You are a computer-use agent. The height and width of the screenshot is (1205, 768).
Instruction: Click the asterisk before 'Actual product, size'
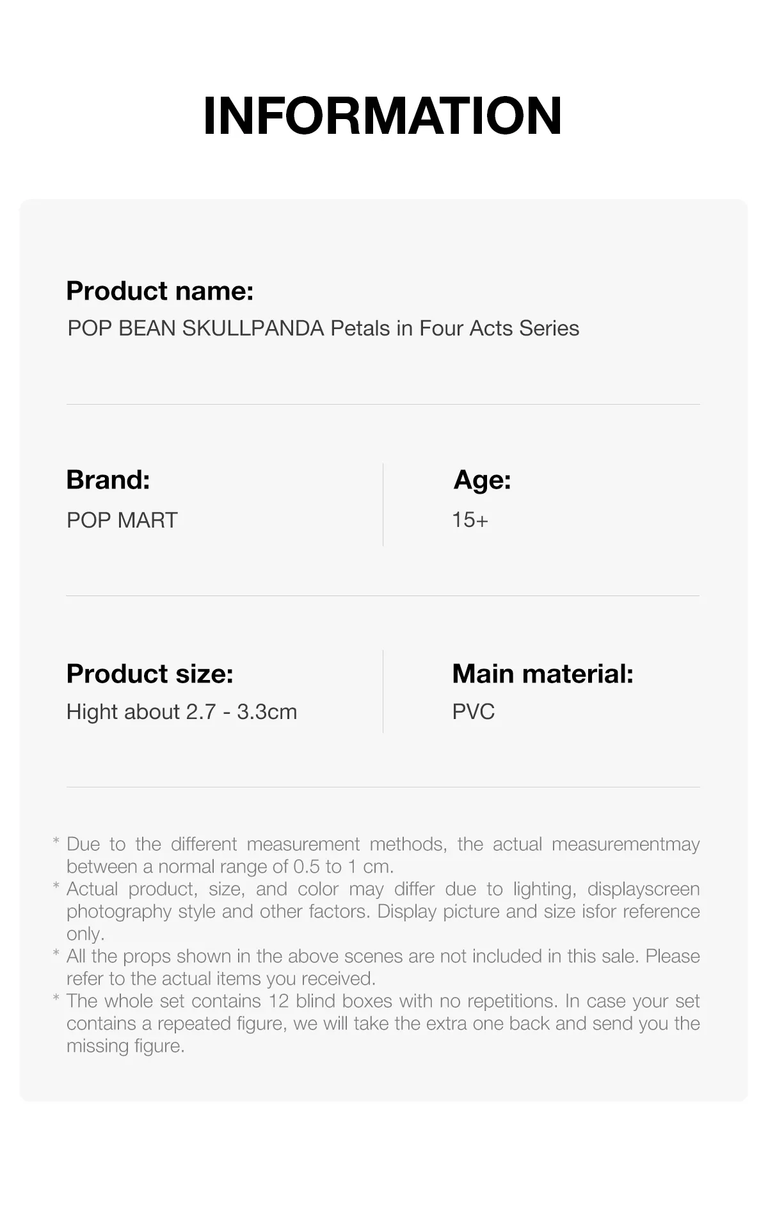coord(56,886)
